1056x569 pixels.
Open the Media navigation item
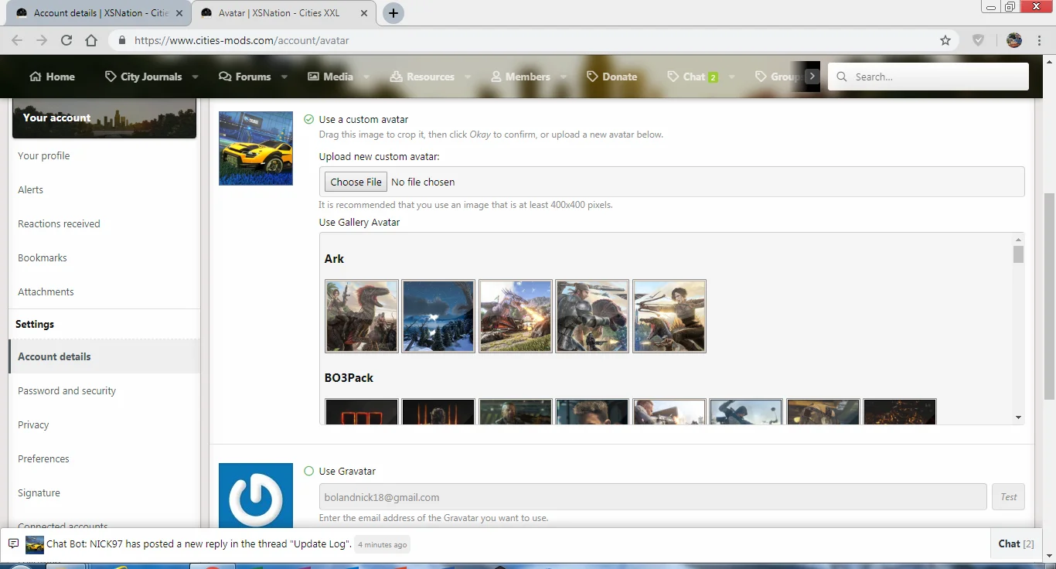point(331,77)
